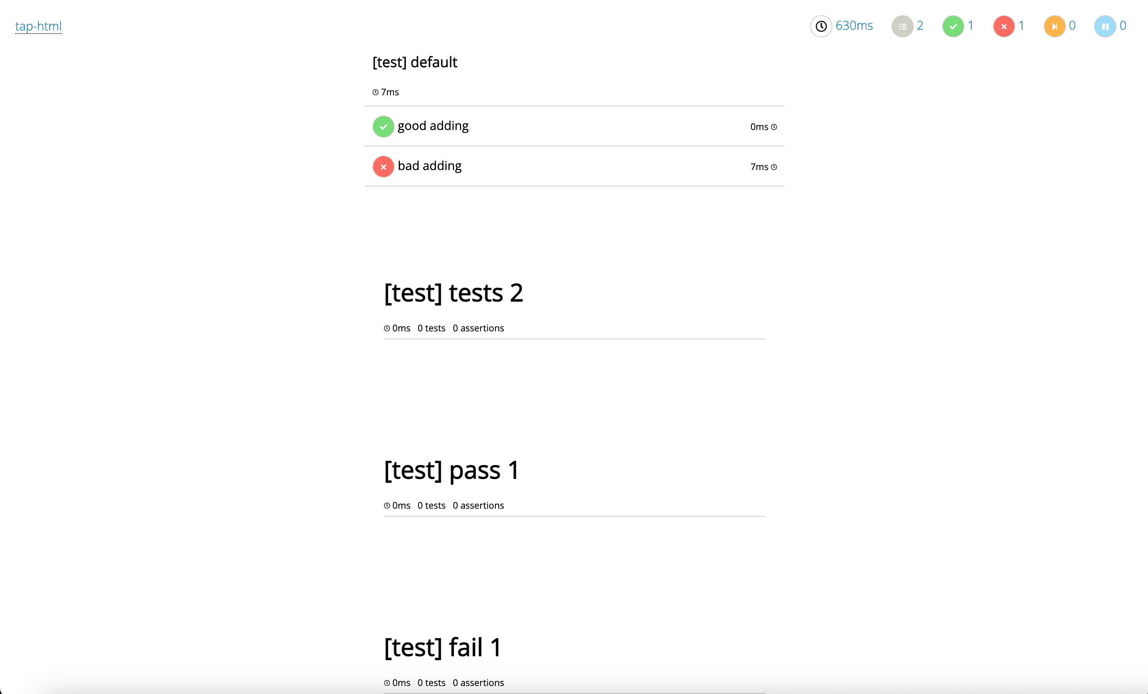Filter by green passed tests icon
This screenshot has width=1148, height=694.
click(x=953, y=26)
